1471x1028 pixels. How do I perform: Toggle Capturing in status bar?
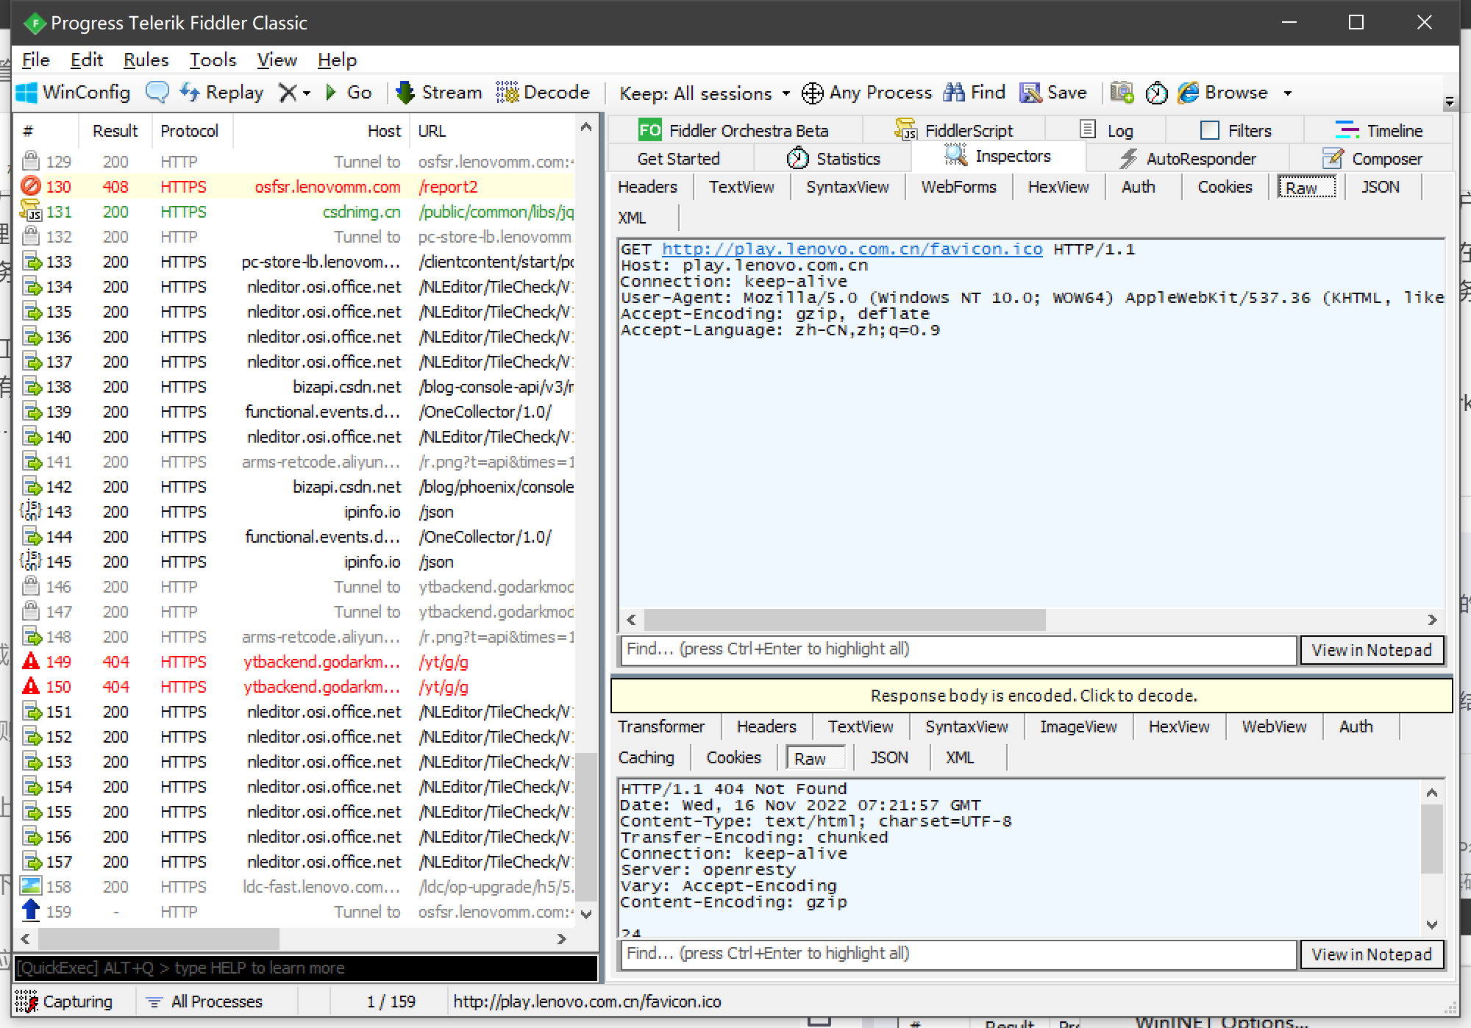65,1002
